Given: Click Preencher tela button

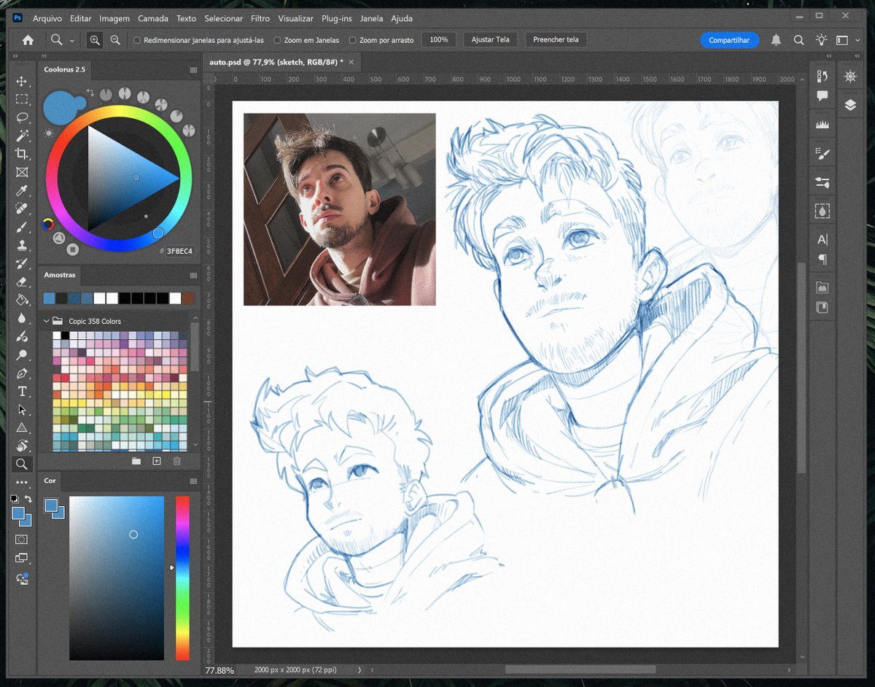Looking at the screenshot, I should click(556, 40).
